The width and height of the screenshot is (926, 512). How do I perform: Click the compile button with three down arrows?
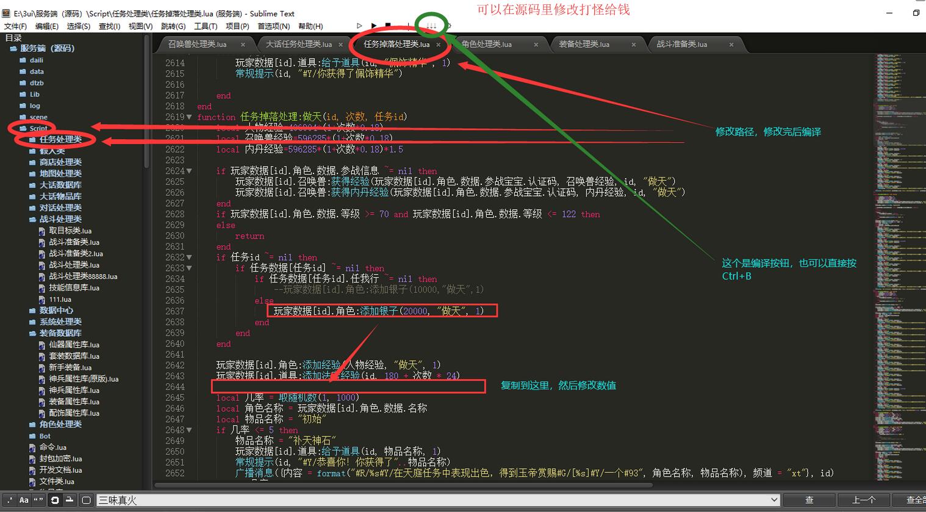click(x=431, y=26)
